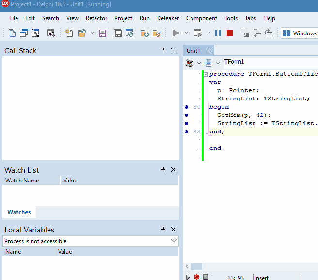Close the Unit1 editor tab
The width and height of the screenshot is (318, 280).
208,51
